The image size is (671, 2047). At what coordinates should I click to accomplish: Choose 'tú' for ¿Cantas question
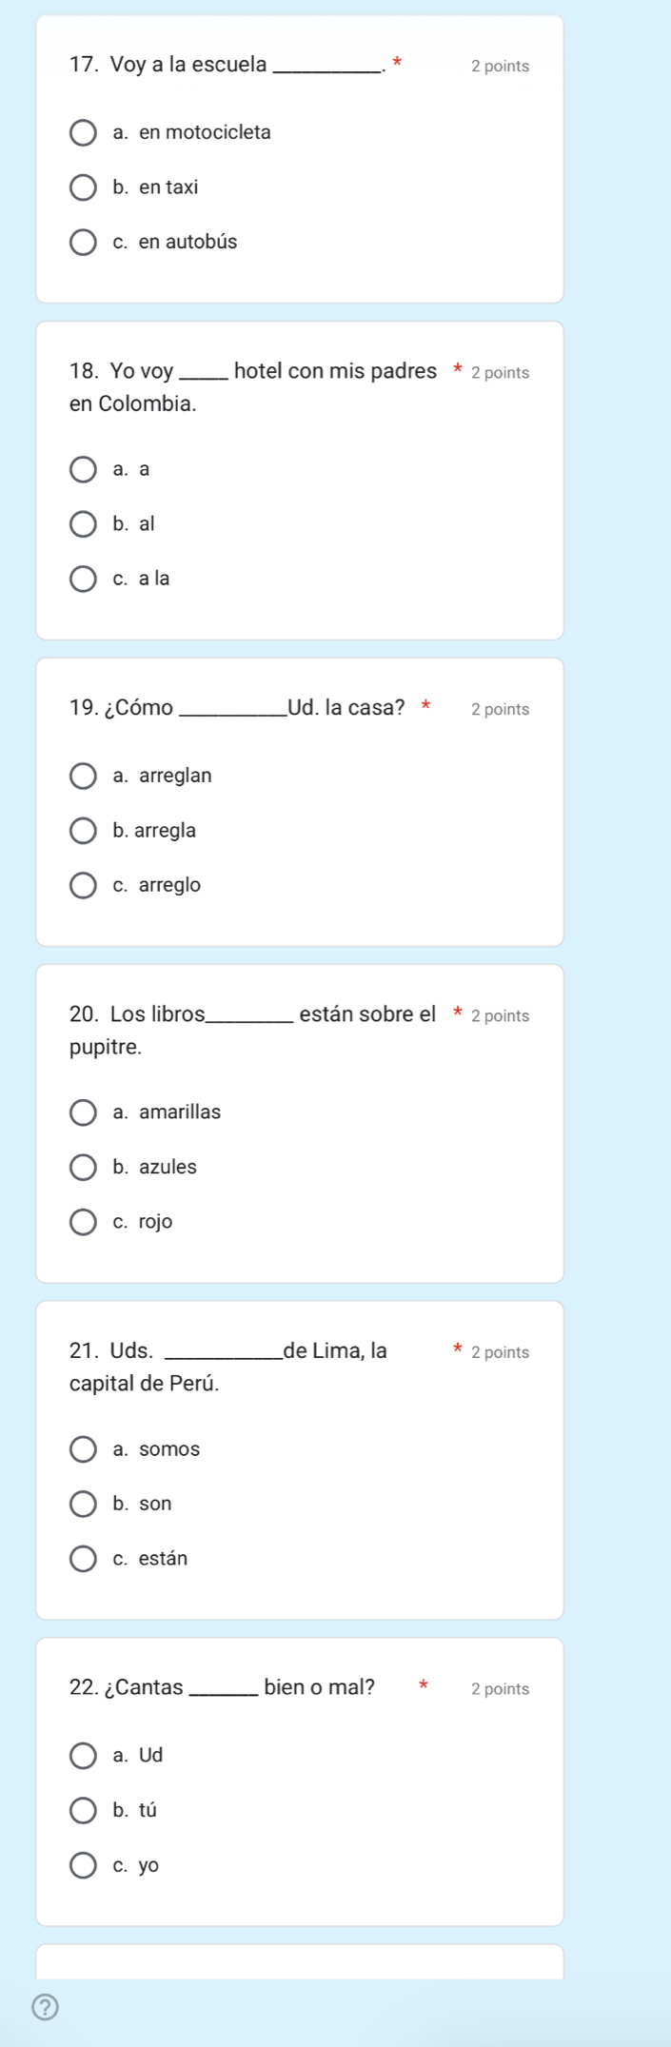click(84, 1810)
